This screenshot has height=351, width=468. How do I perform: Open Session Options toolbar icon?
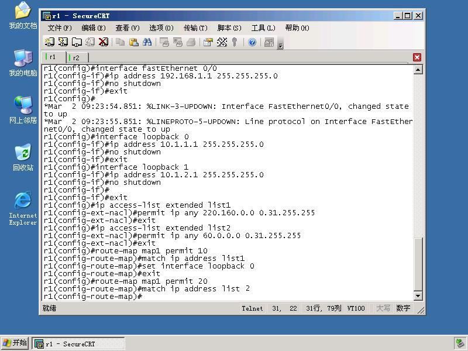point(208,42)
